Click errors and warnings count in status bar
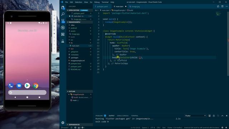Screen dimensions: 229x129 (79, 128)
